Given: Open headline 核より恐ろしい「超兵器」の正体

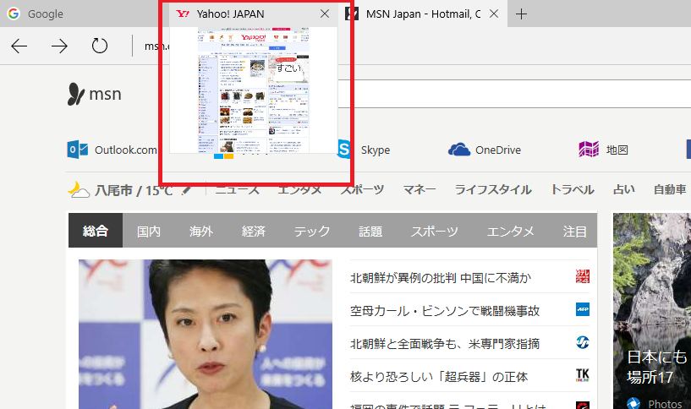Looking at the screenshot, I should point(439,377).
